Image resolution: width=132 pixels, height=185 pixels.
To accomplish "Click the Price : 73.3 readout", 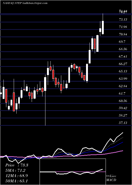I will tap(17, 165).
